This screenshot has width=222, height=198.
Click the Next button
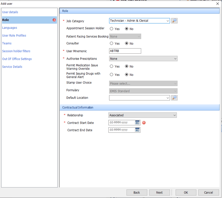coord(159,192)
